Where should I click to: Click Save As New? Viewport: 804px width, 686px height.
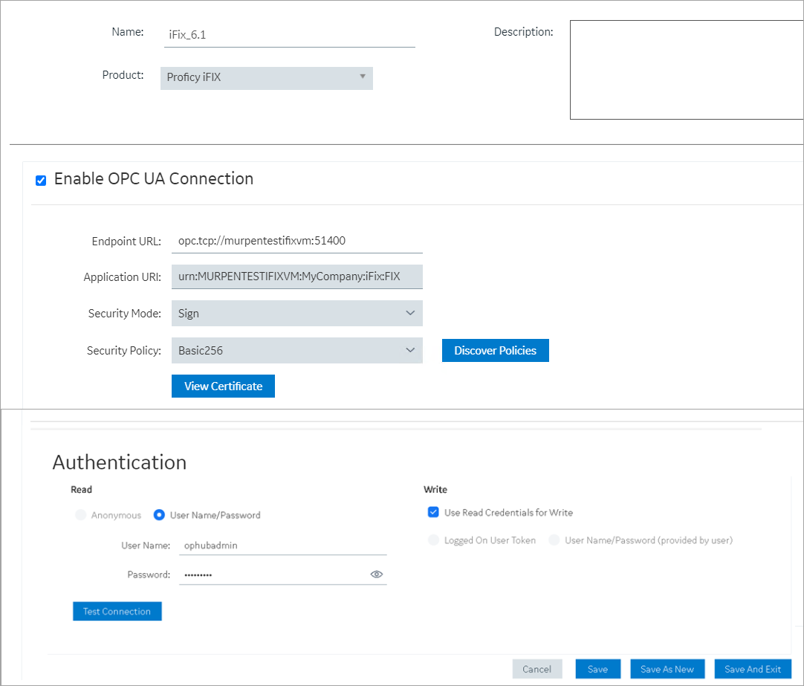[x=667, y=669]
